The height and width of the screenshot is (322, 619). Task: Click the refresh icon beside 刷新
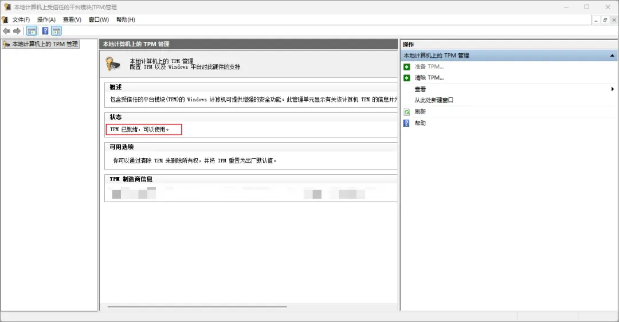point(407,112)
